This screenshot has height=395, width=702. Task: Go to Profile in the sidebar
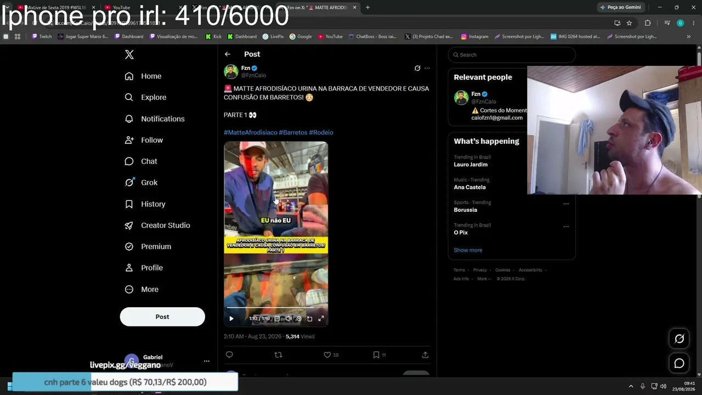(144, 268)
